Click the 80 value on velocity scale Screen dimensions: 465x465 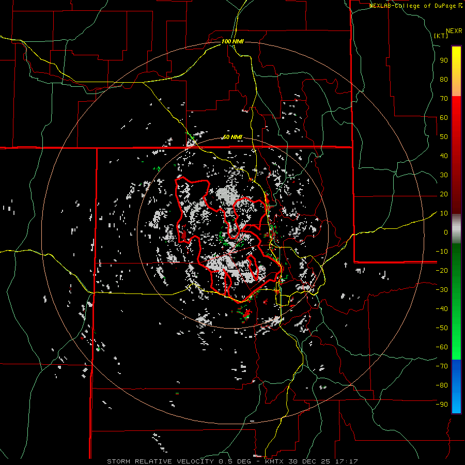[444, 79]
